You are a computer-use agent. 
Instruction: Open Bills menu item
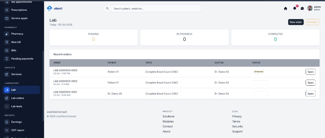click(x=21, y=50)
